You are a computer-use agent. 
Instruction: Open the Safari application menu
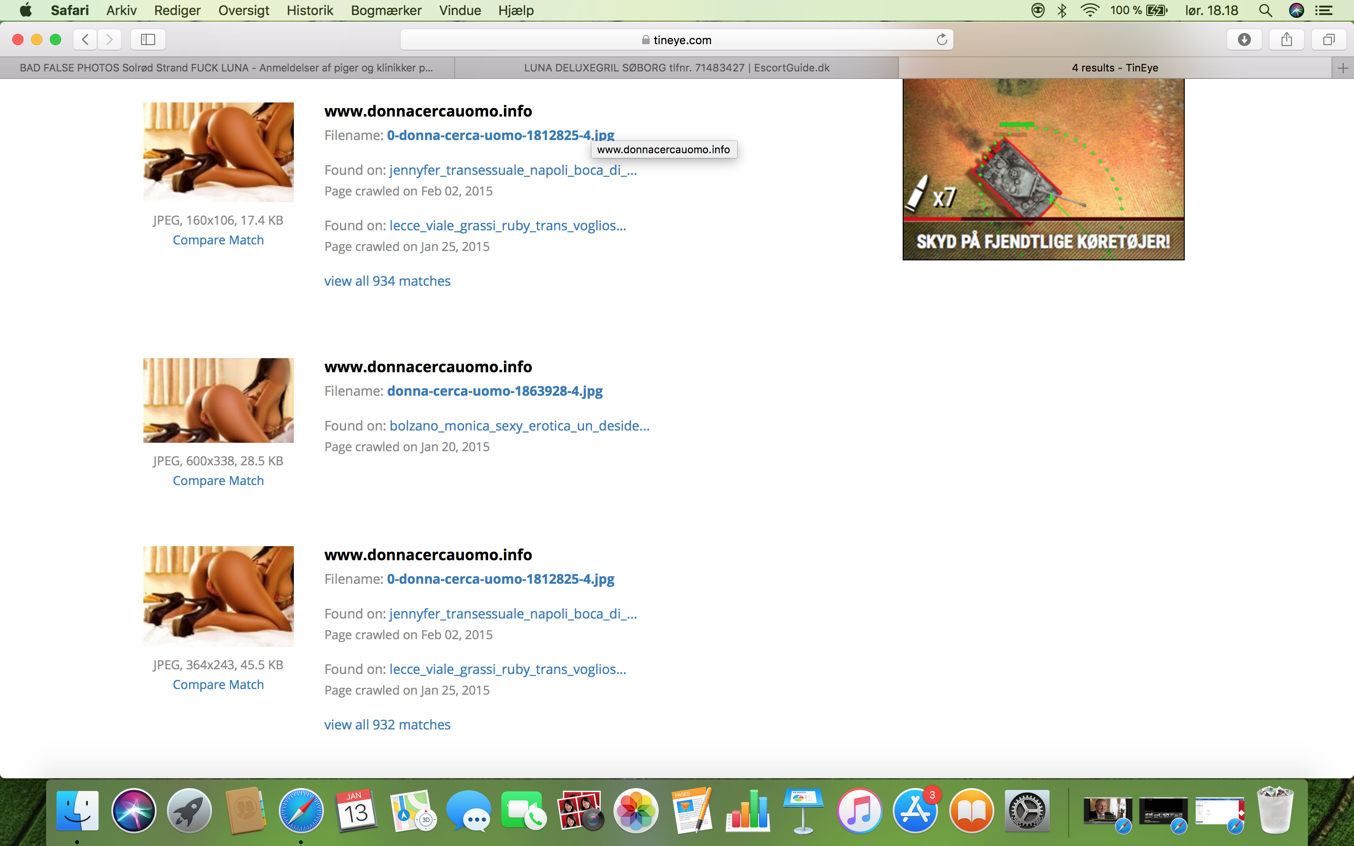point(70,10)
